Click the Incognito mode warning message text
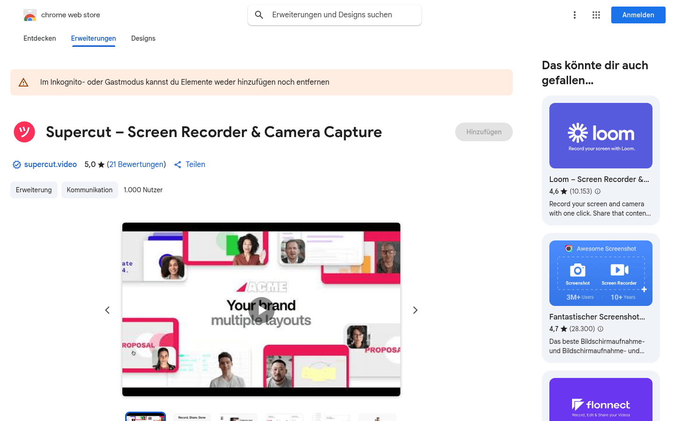 [x=185, y=82]
